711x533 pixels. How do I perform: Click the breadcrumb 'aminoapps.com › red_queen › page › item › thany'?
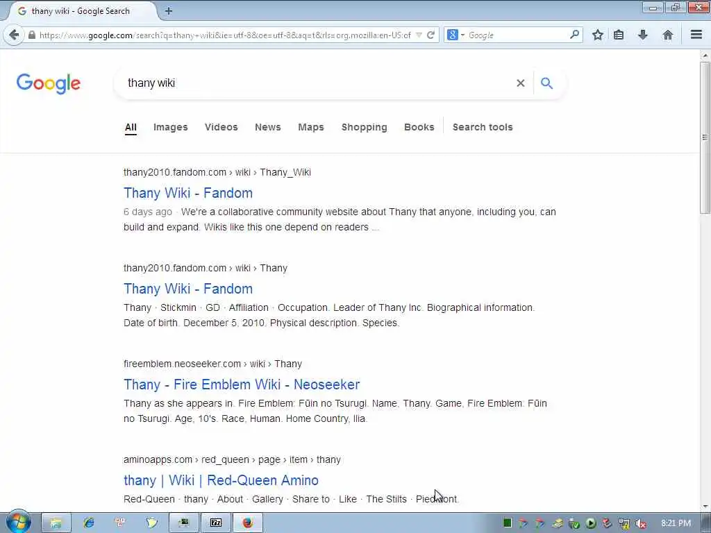232,459
